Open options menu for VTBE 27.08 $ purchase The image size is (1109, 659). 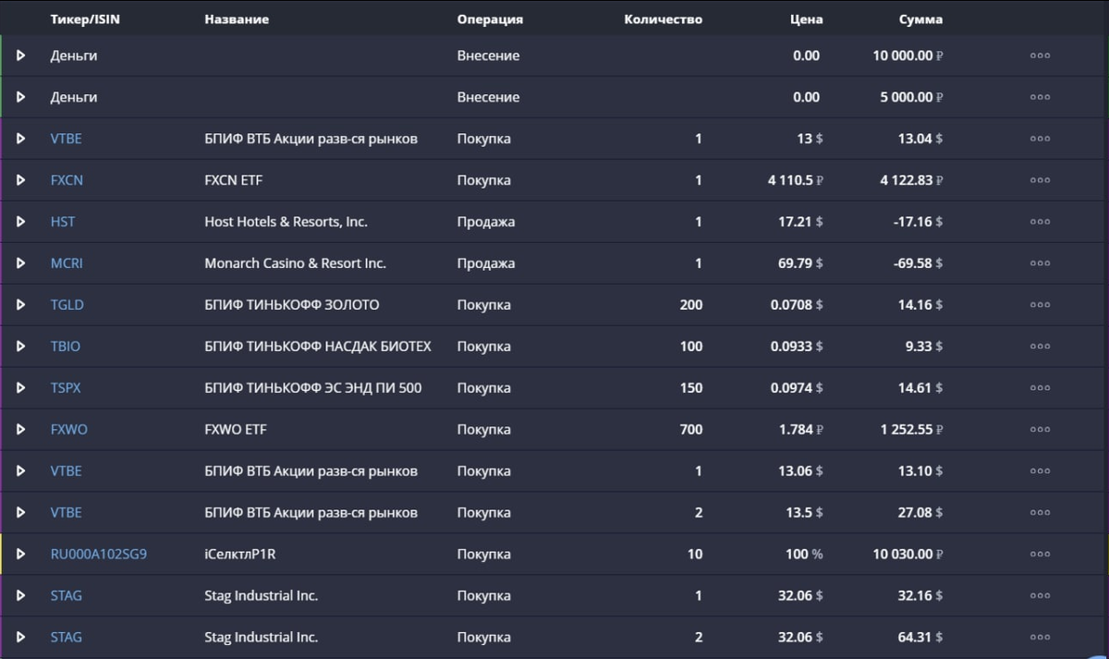pyautogui.click(x=1040, y=513)
